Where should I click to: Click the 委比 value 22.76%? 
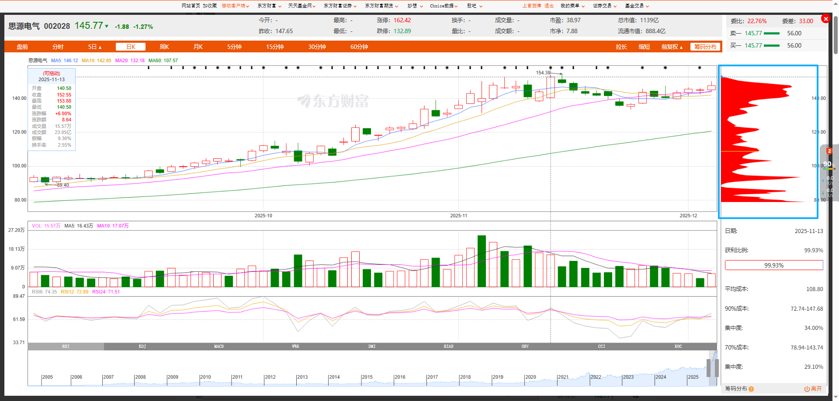(x=757, y=21)
